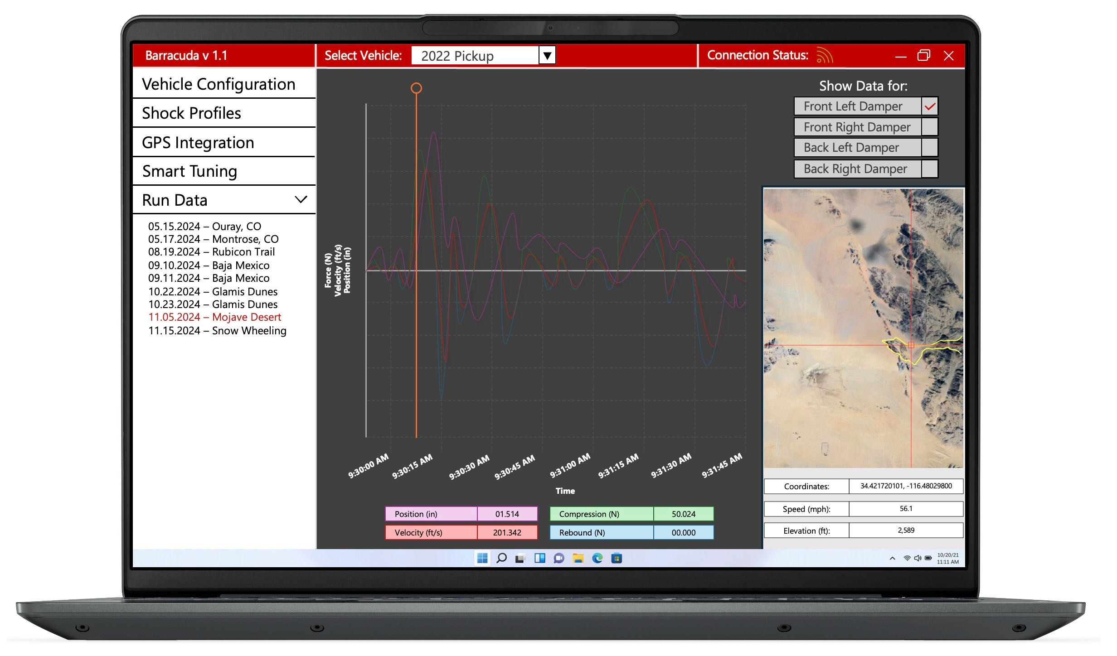Open Windows Start menu
Screen dimensions: 1117x656
coord(482,558)
